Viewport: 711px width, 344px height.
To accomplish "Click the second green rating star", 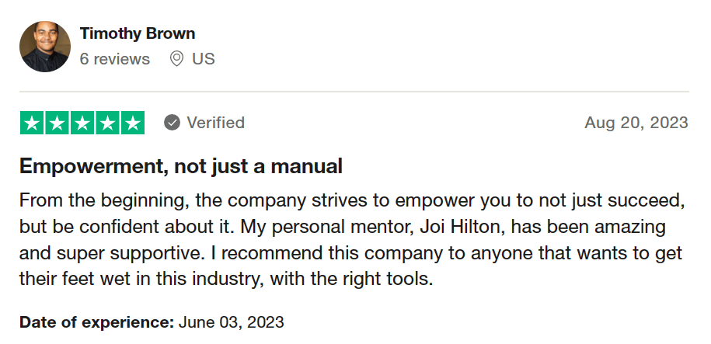I will 58,123.
